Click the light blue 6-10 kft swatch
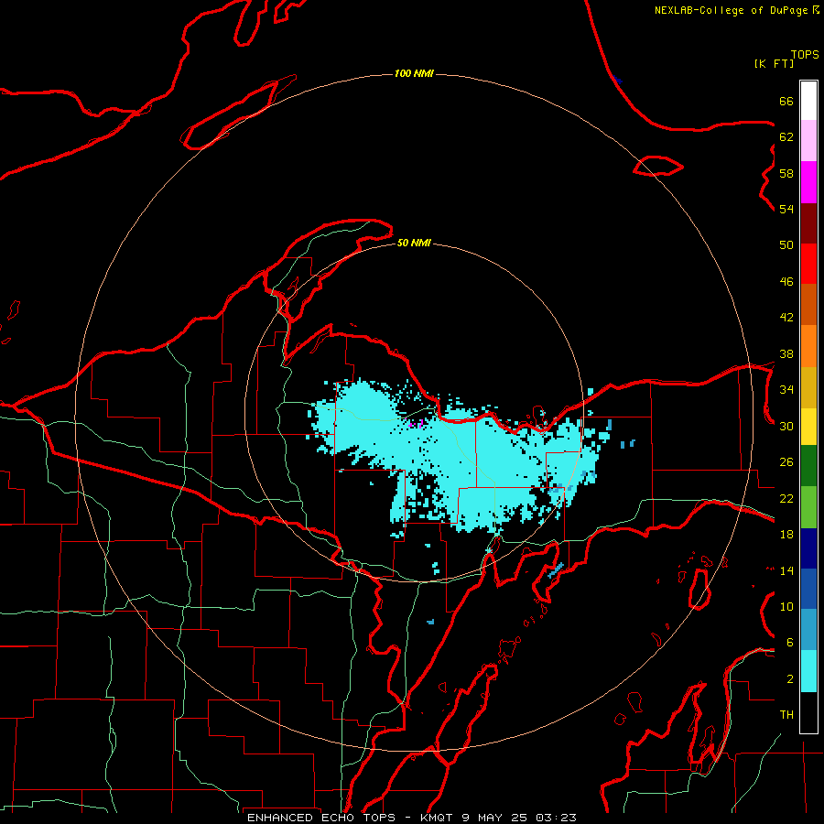 tap(808, 630)
